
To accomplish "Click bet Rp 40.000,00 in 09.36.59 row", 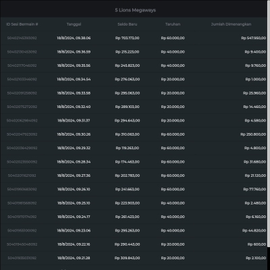I will pyautogui.click(x=173, y=52).
